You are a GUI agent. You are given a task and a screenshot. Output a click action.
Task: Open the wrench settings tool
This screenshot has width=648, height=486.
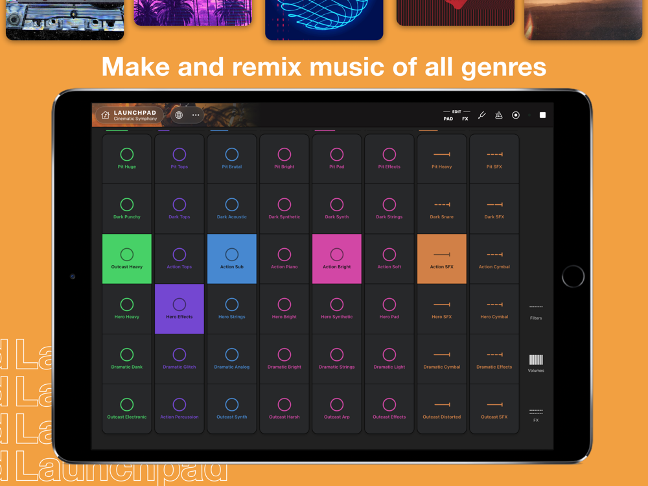coord(482,115)
